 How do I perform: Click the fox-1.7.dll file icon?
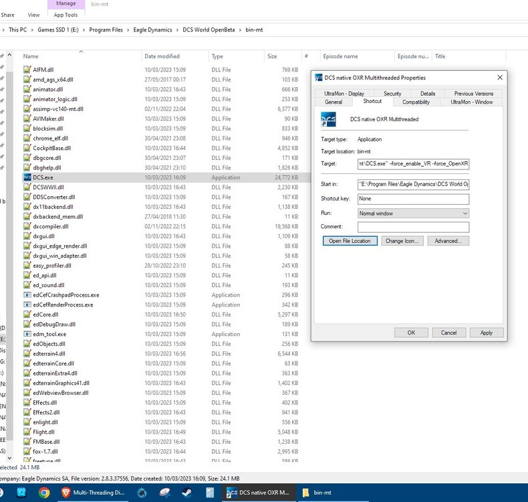[x=27, y=451]
